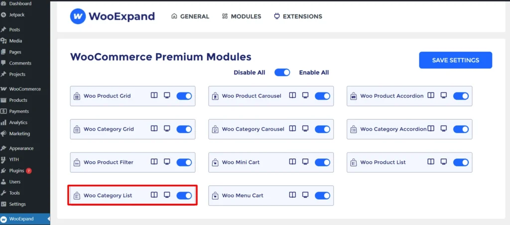Toggle the Disable All / Enable All switch
The width and height of the screenshot is (510, 225).
[282, 73]
